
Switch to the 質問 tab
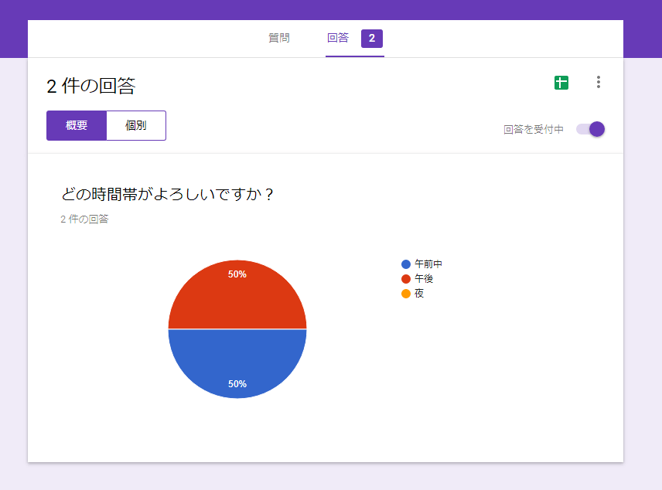point(279,38)
